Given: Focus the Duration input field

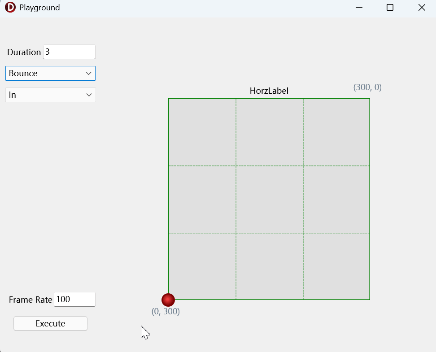Looking at the screenshot, I should pos(69,52).
